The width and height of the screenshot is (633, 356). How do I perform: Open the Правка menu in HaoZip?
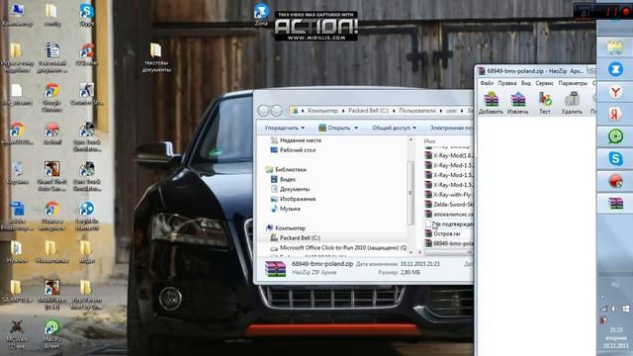coord(507,83)
